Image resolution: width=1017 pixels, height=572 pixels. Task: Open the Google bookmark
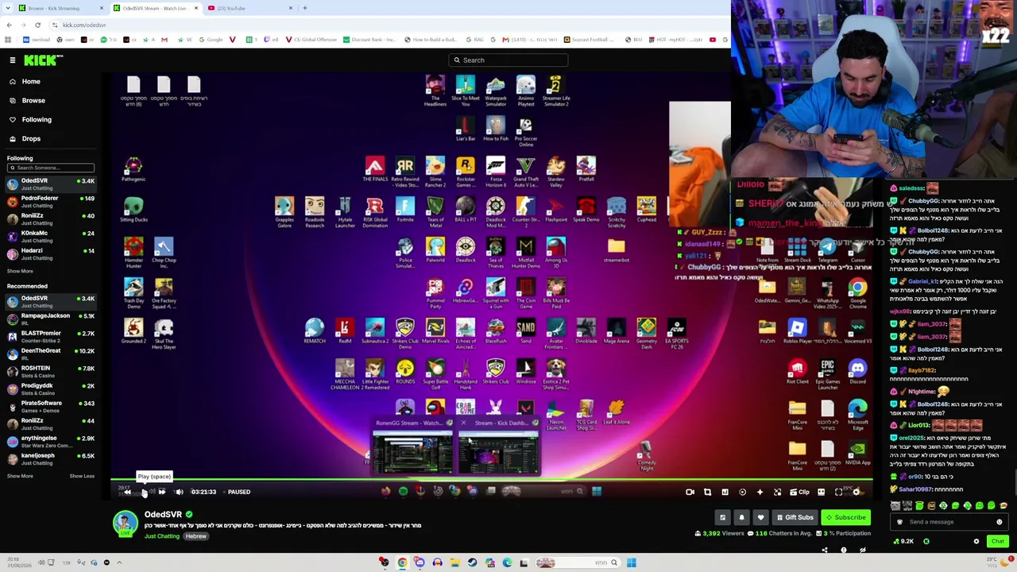211,40
